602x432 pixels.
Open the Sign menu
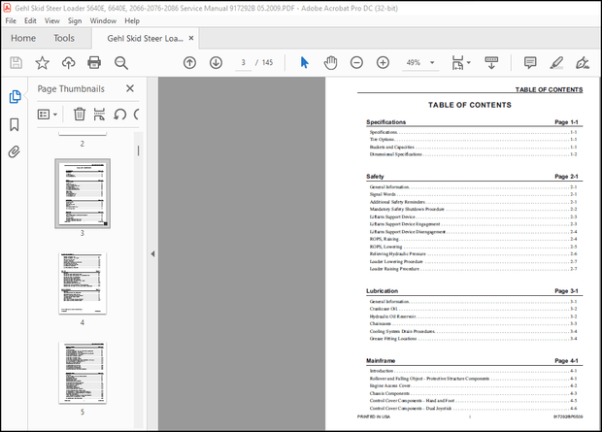75,20
